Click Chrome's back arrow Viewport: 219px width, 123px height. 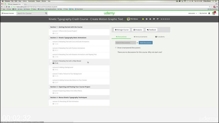pyautogui.click(x=2, y=7)
